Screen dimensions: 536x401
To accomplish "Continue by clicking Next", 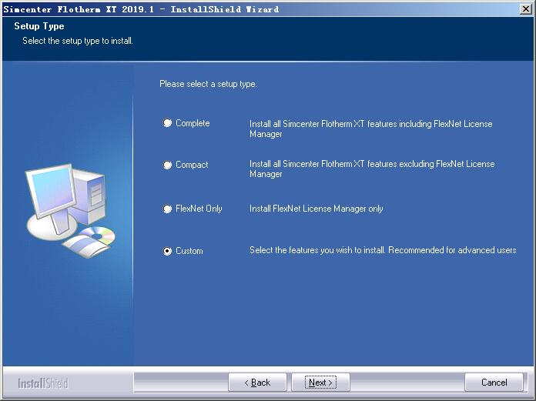I will click(320, 383).
